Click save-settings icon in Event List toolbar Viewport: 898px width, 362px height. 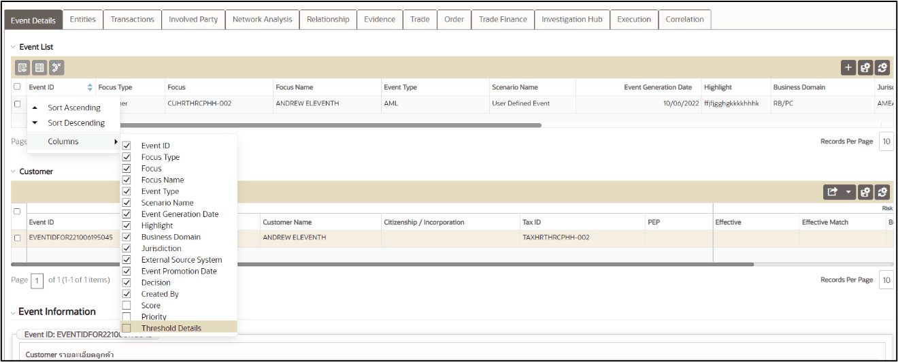pos(865,67)
